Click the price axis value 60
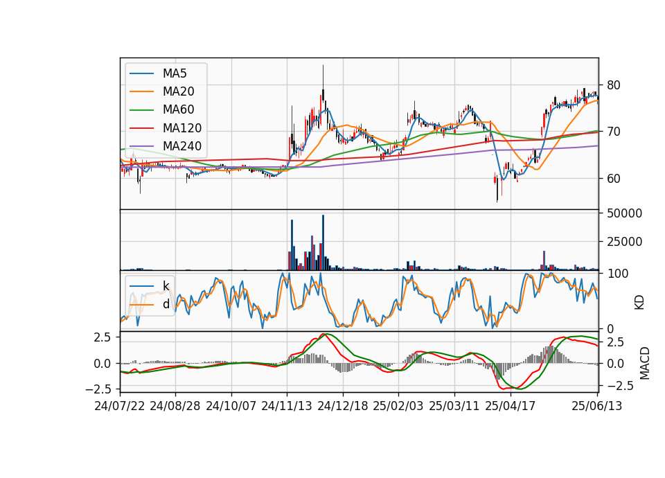 point(614,179)
